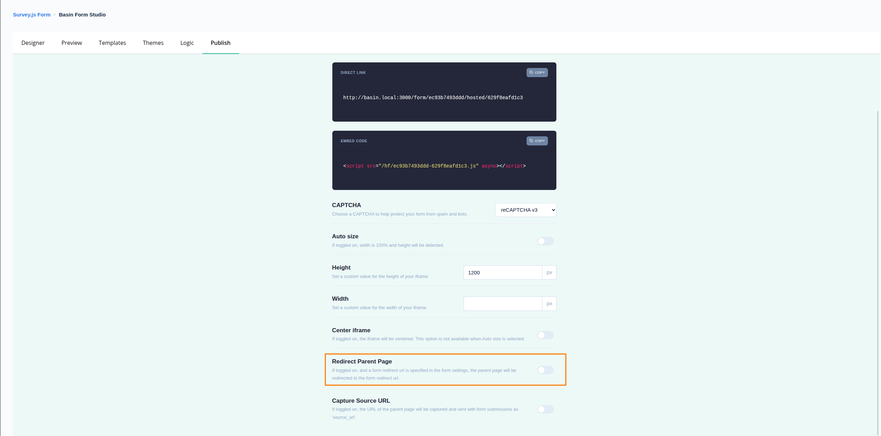This screenshot has width=881, height=436.
Task: Open the Templates tab
Action: (x=112, y=43)
